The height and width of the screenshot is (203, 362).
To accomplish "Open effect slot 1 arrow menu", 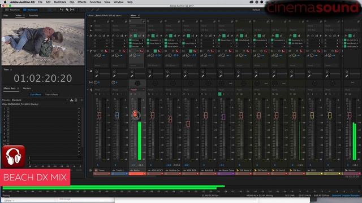I will pos(79,109).
